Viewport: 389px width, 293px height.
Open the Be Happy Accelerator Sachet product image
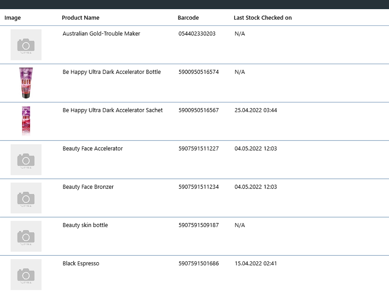26,121
